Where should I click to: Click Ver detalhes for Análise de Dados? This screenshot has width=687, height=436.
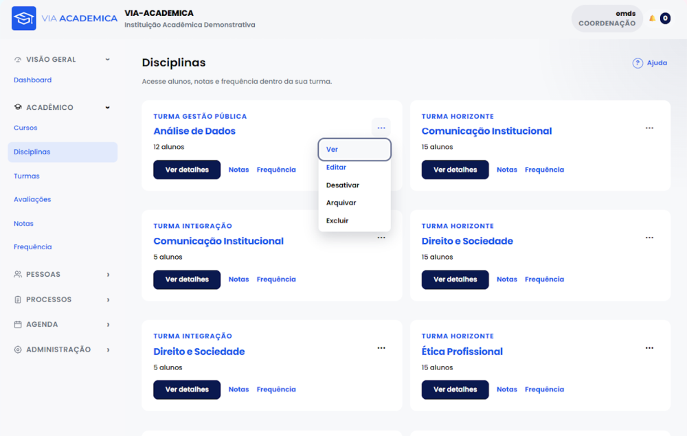[x=187, y=170]
